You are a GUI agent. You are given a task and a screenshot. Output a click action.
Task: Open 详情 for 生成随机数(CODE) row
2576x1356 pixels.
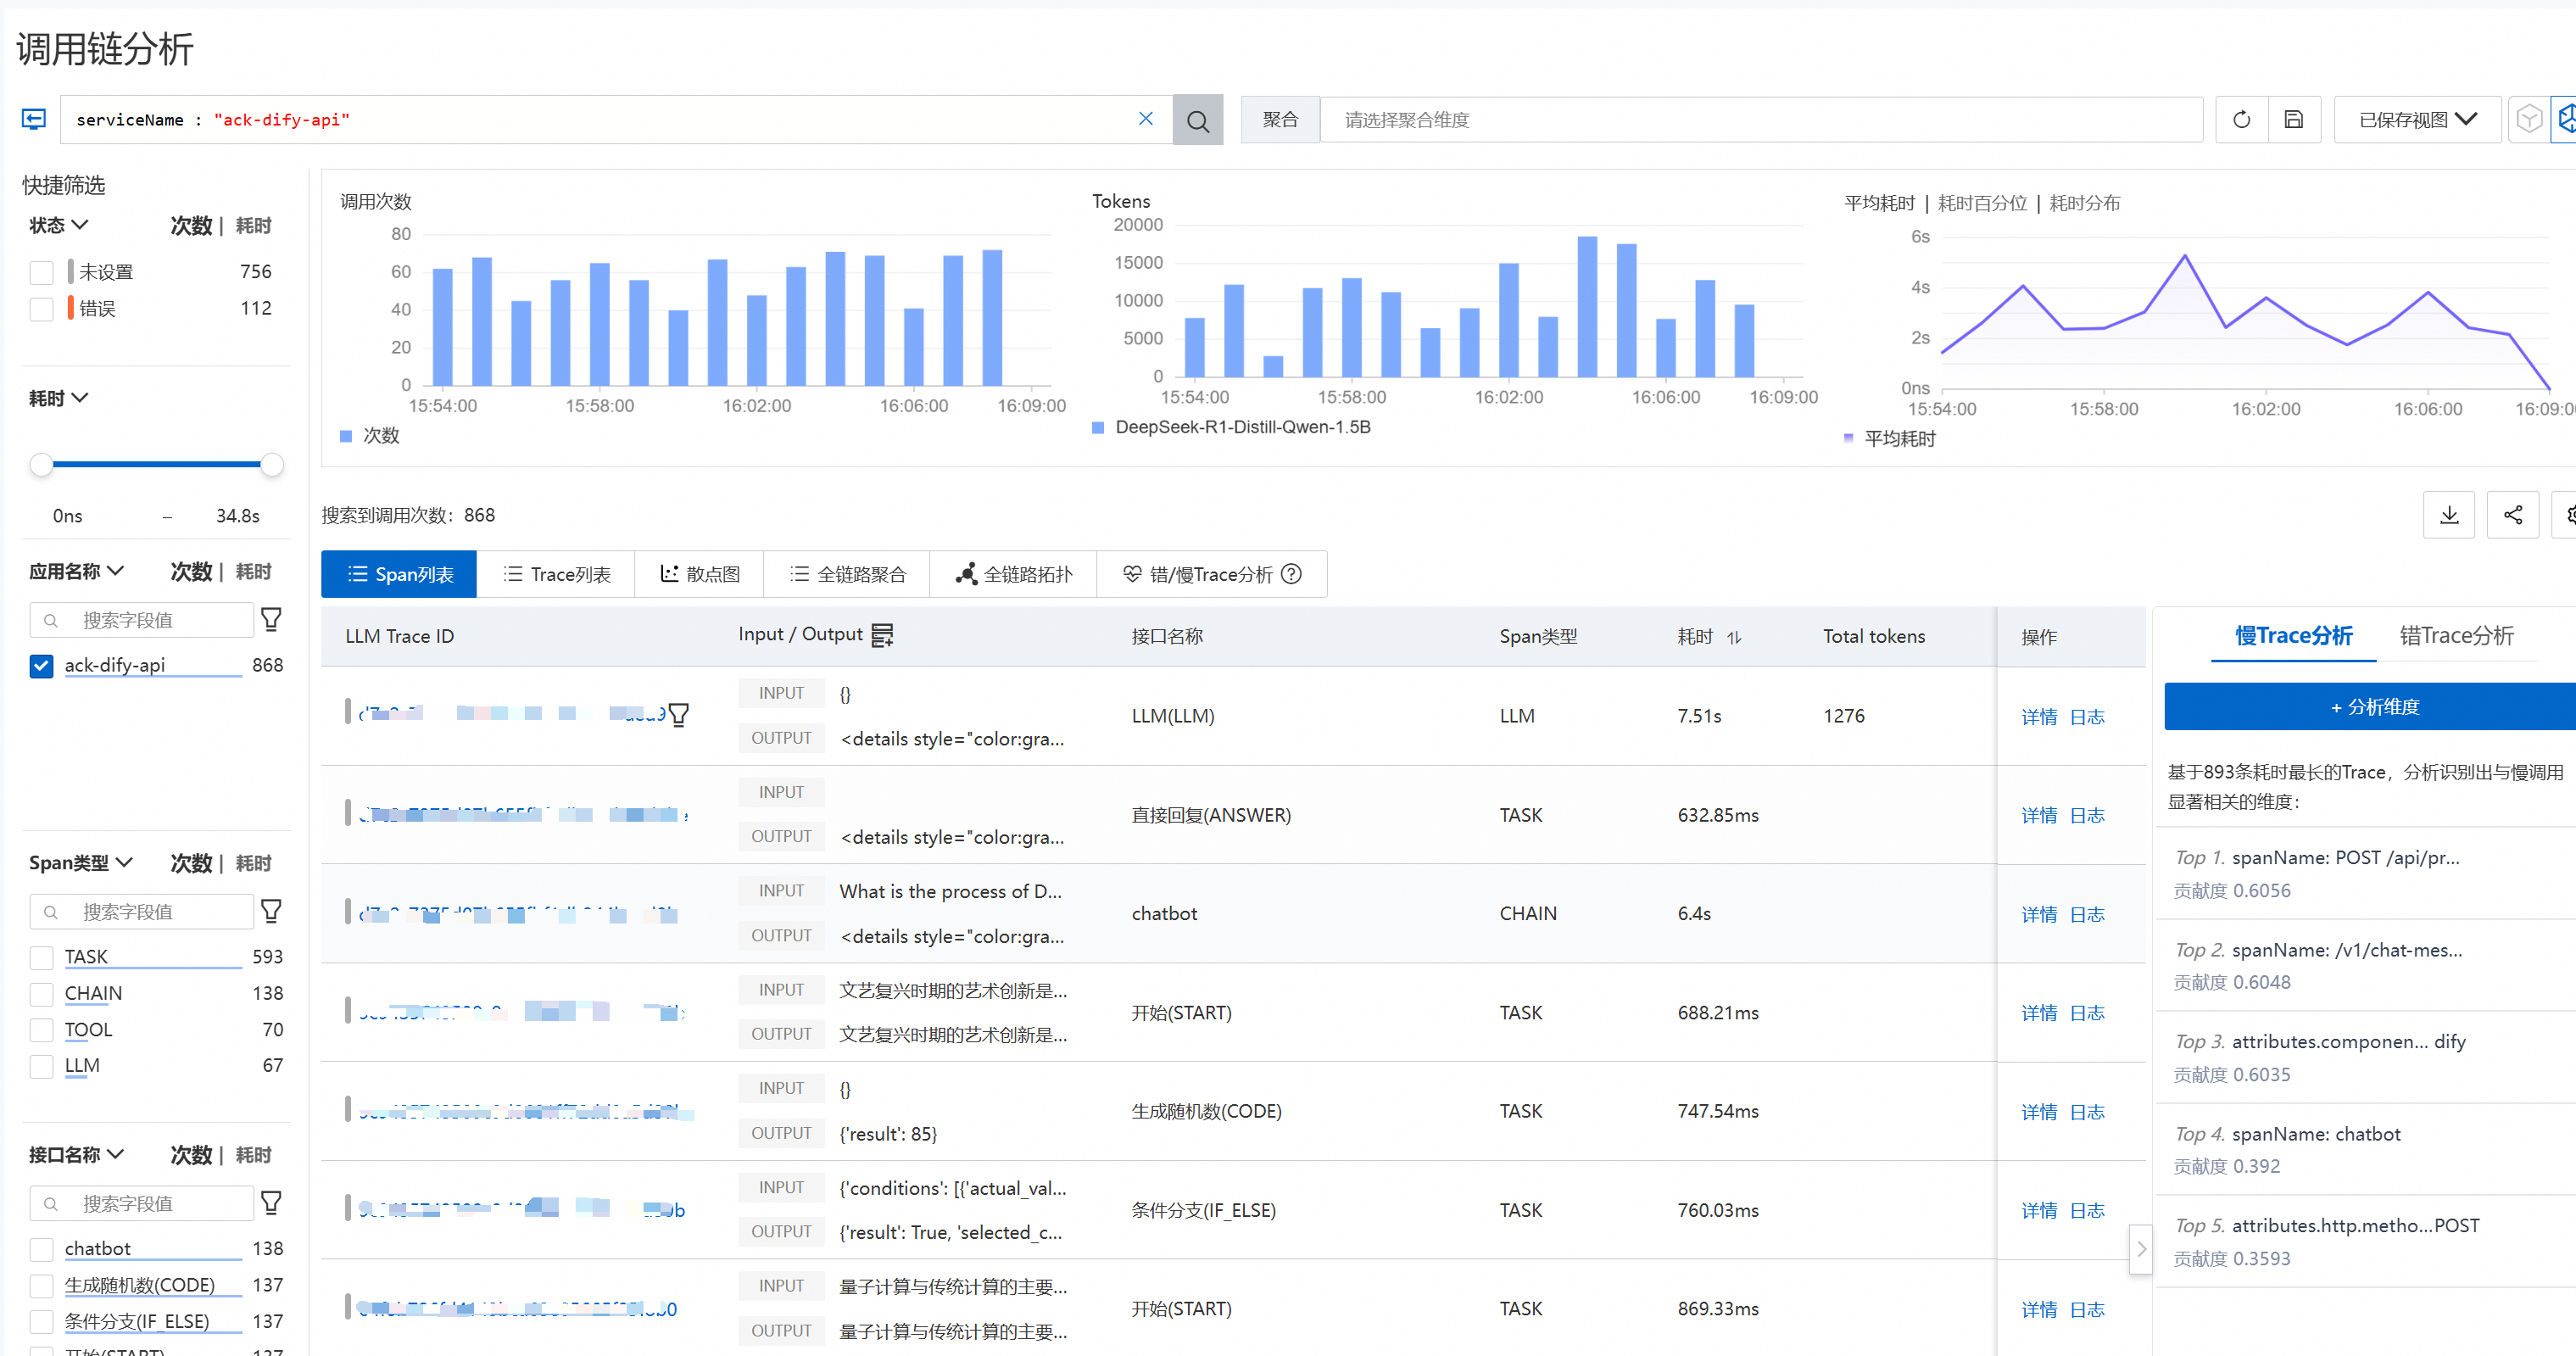tap(2038, 1112)
